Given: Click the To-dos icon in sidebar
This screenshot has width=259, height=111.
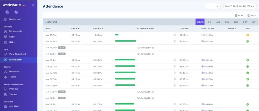Looking at the screenshot, I should click(x=5, y=94).
